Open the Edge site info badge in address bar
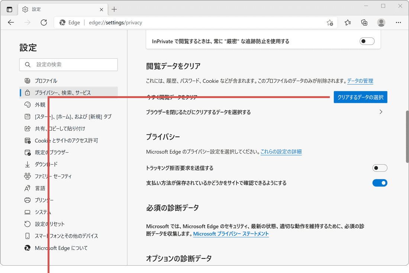The height and width of the screenshot is (273, 409). coord(69,22)
